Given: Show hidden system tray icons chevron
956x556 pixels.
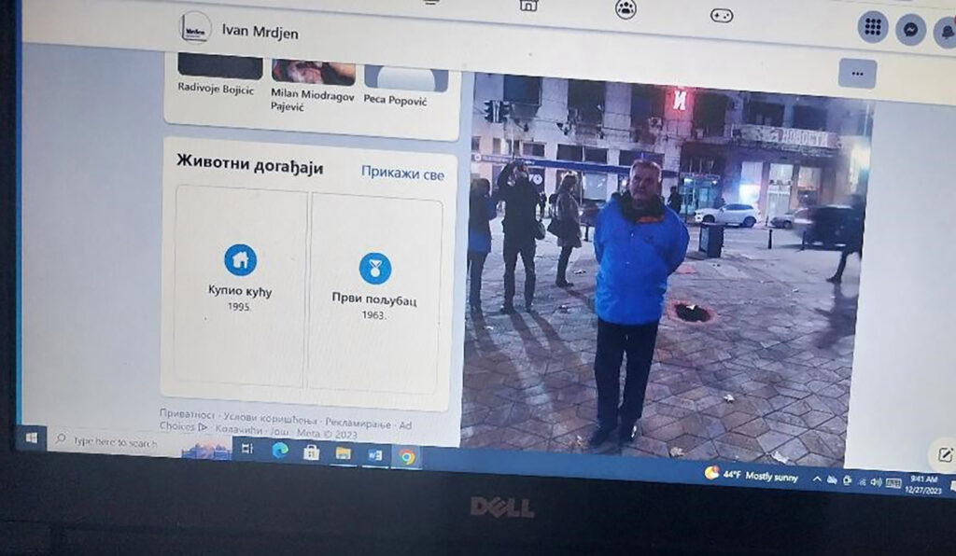Looking at the screenshot, I should [x=818, y=480].
